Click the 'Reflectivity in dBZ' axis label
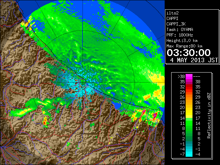This screenshot has width=220, height=165. pyautogui.click(x=209, y=115)
